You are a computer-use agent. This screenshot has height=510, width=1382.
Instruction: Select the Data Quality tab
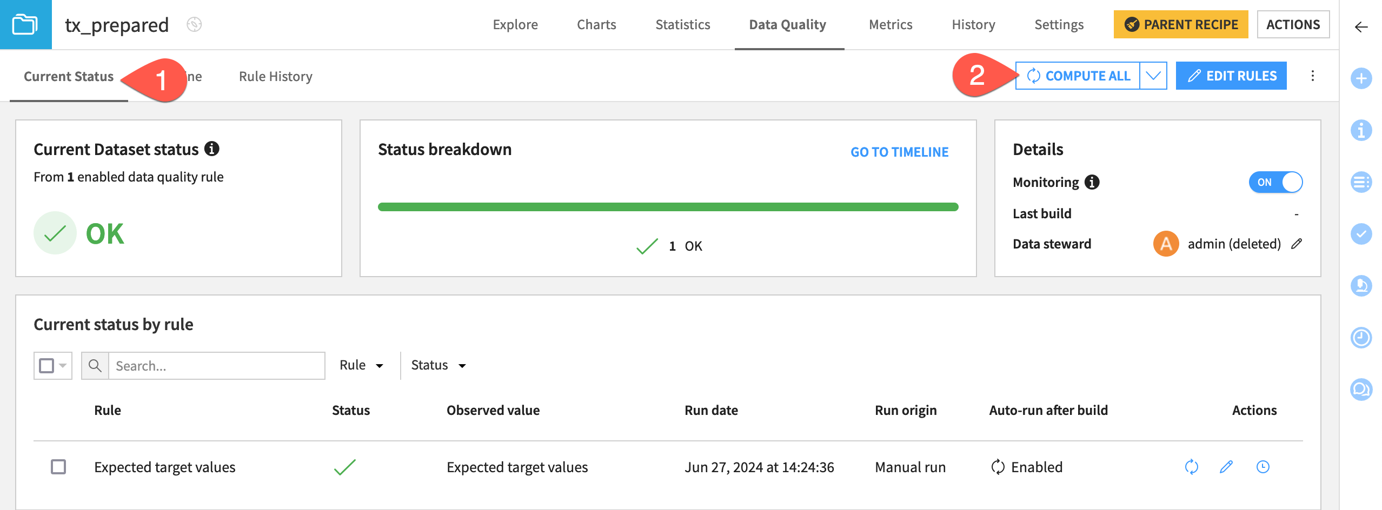[788, 24]
